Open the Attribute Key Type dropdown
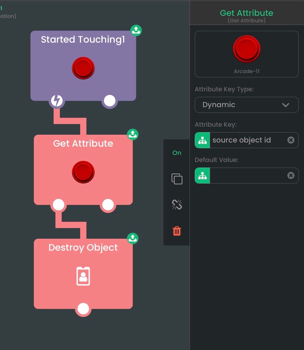The height and width of the screenshot is (350, 304). tap(246, 105)
